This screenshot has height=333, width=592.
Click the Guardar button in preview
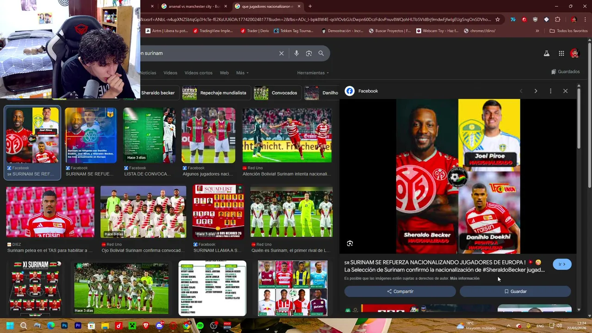pos(515,291)
